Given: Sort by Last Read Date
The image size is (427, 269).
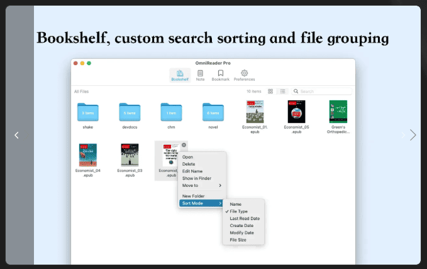Looking at the screenshot, I should (243, 218).
